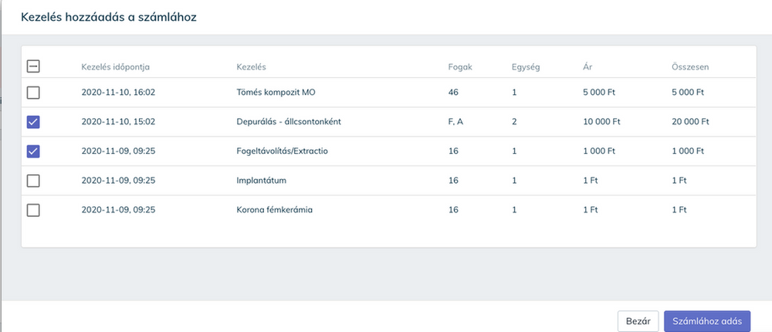Click the Fogeltávolítás/Extractio treatment name
Viewport: 772px width, 332px height.
282,151
